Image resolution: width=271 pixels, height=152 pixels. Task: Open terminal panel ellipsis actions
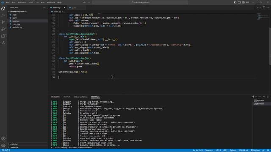click(x=260, y=97)
